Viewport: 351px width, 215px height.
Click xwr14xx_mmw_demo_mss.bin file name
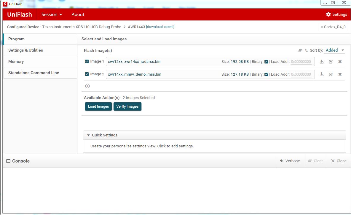pos(135,74)
